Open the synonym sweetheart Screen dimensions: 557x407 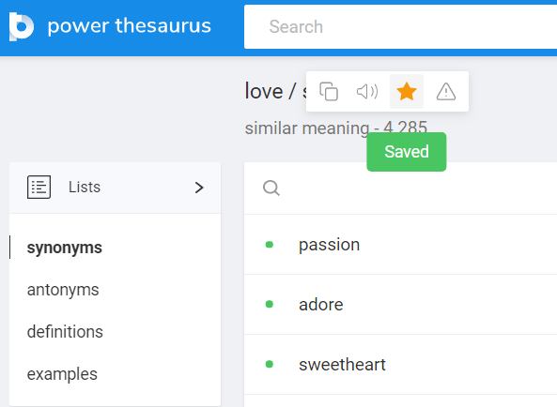pos(342,365)
